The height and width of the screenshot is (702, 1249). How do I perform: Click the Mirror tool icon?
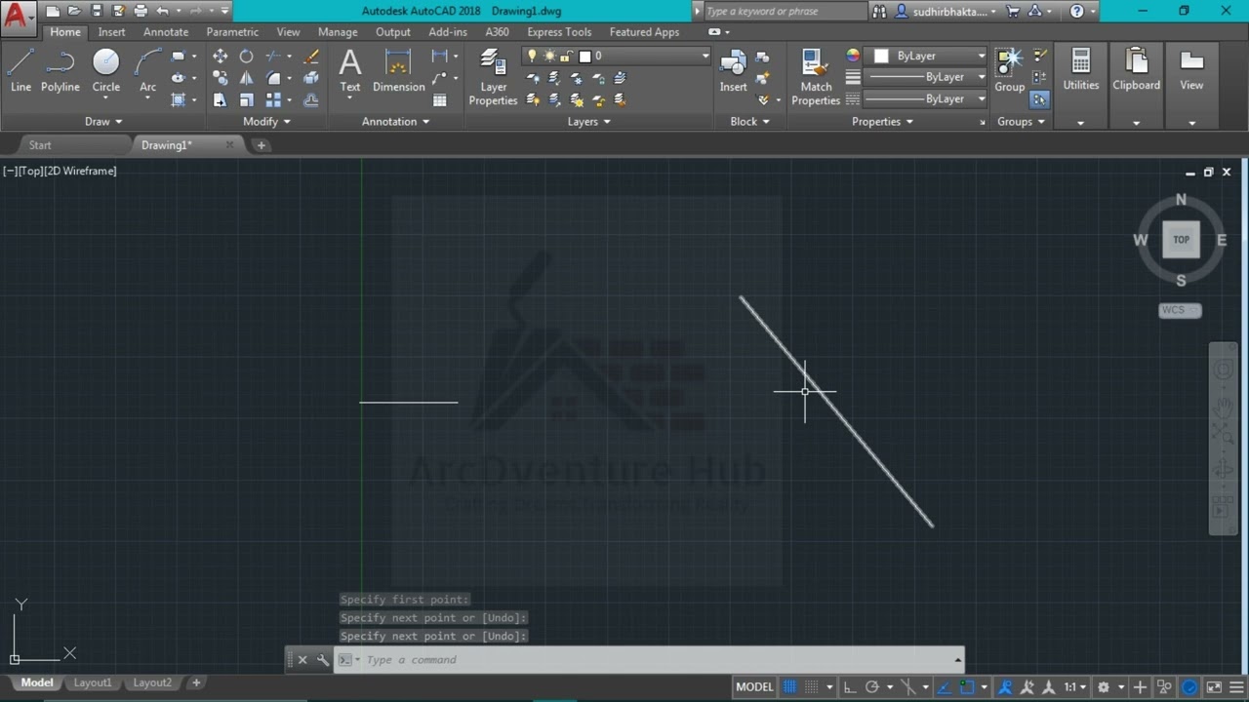click(x=247, y=78)
